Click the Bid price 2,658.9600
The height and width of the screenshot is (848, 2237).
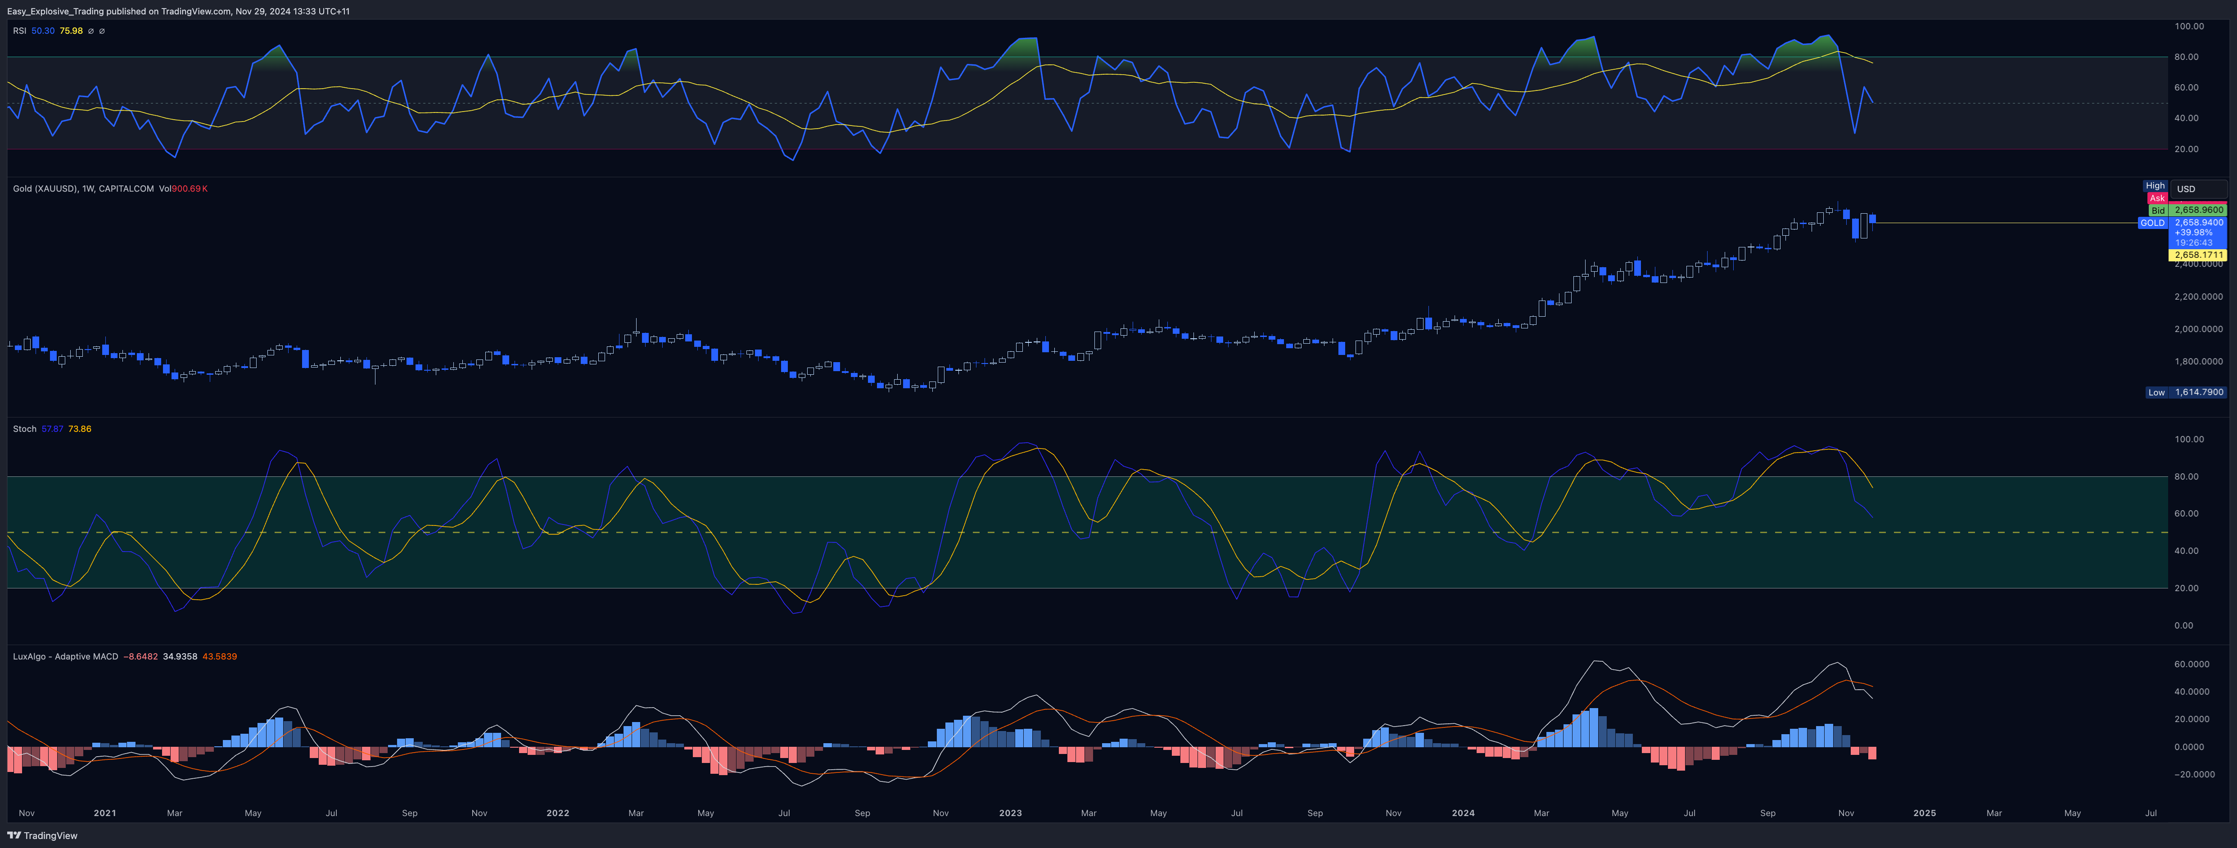pyautogui.click(x=2199, y=210)
